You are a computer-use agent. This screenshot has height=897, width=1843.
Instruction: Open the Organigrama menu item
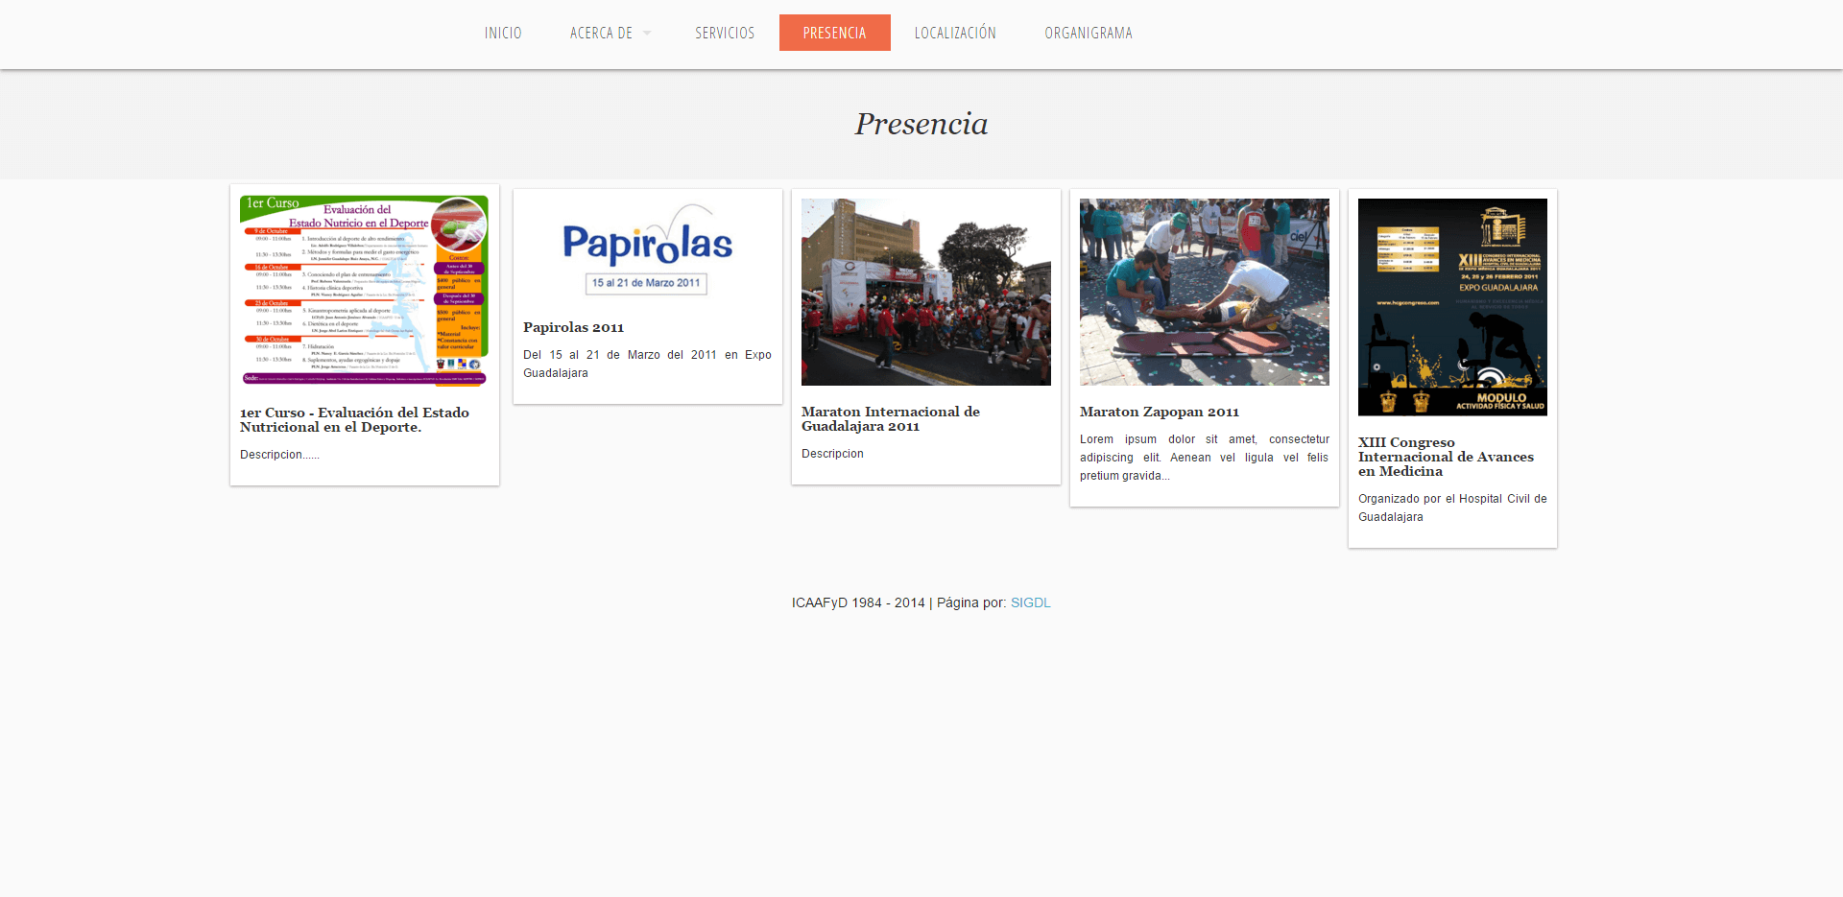(1089, 33)
